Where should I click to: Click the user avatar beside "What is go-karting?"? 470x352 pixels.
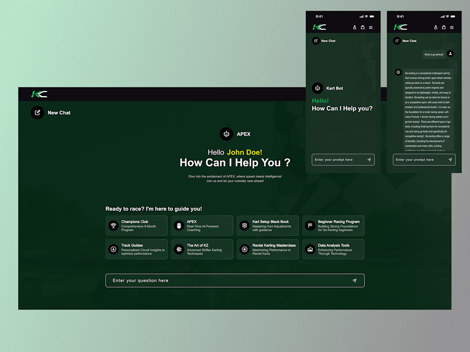450,54
